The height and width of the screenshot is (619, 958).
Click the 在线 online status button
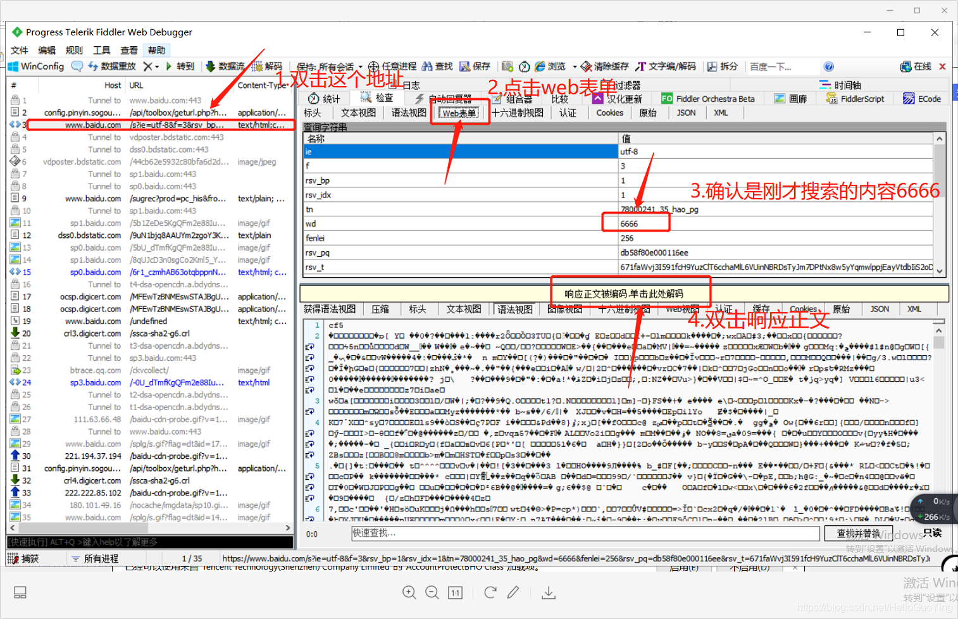click(x=916, y=66)
